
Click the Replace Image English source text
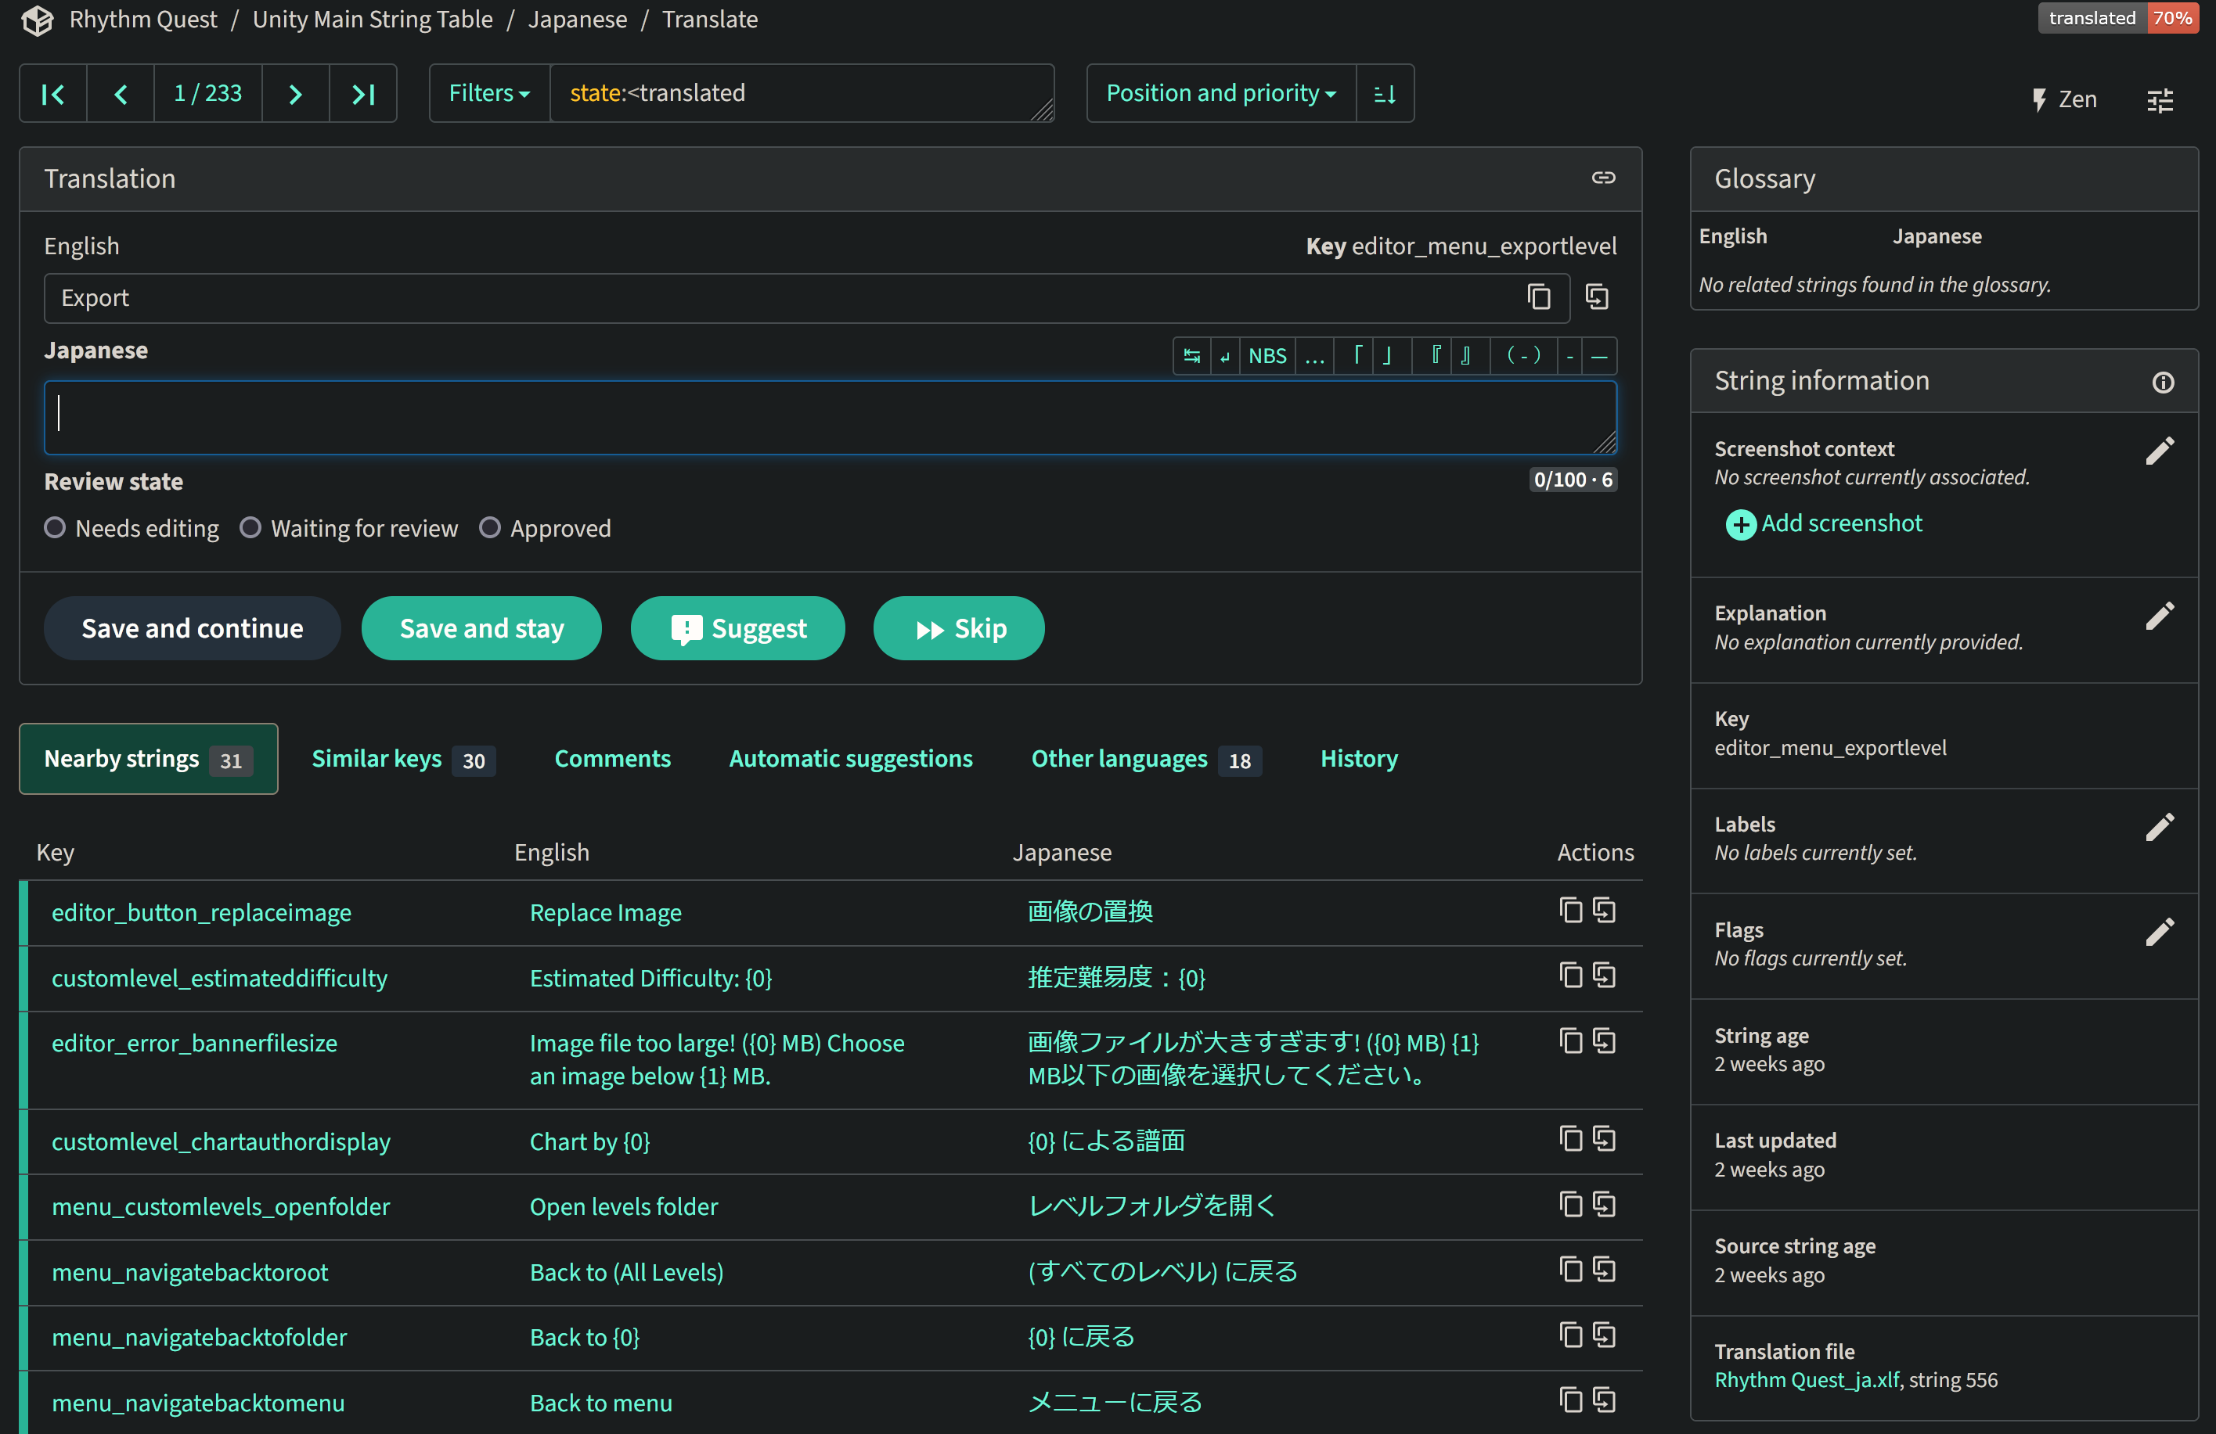tap(605, 913)
